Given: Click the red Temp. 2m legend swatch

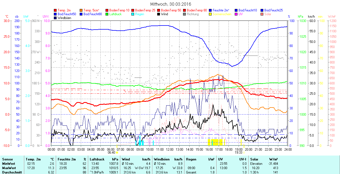Looking at the screenshot, I should coord(55,10).
